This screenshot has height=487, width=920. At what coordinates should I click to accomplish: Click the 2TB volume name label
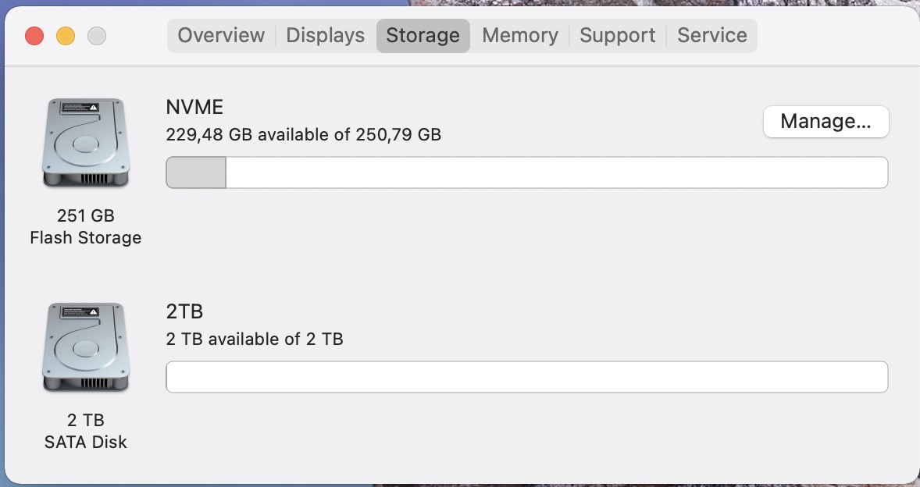[x=184, y=311]
